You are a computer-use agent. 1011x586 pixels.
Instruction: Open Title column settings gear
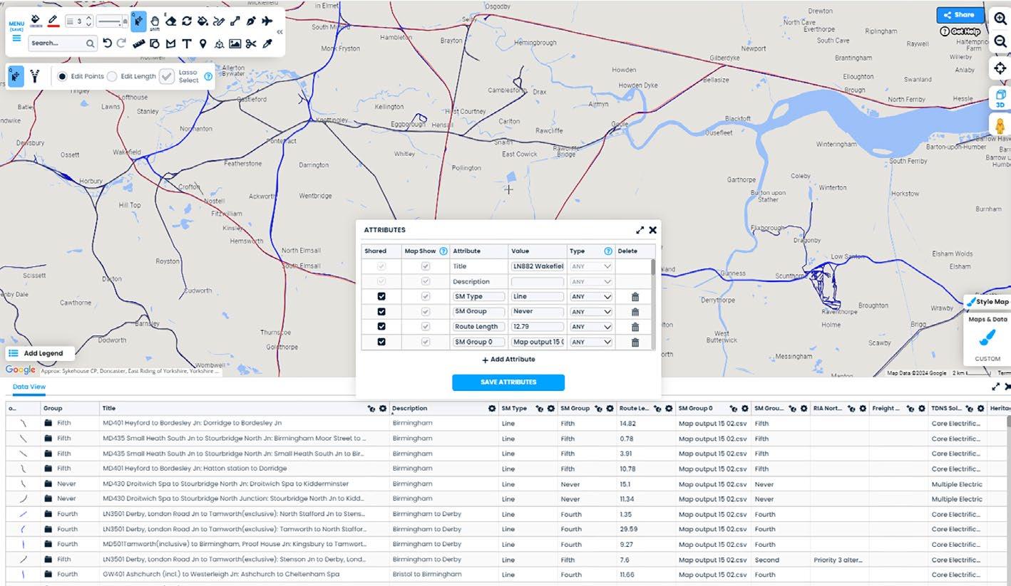pyautogui.click(x=383, y=409)
